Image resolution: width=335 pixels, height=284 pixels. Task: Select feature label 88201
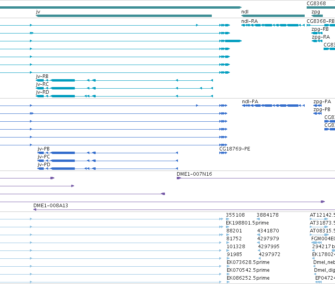[x=234, y=231]
